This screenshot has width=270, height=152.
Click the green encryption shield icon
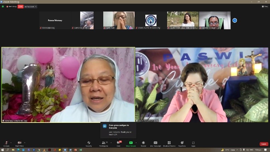tap(3, 6)
